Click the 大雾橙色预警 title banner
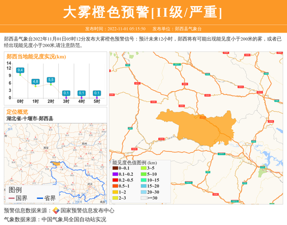This screenshot has width=287, height=225. click(x=143, y=12)
